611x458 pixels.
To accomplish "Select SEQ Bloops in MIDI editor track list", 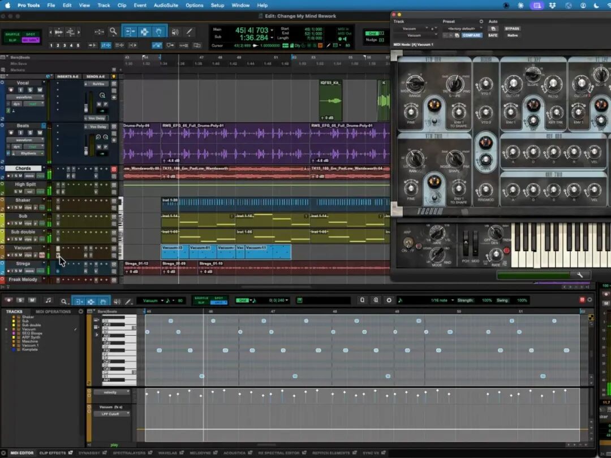I will point(32,334).
